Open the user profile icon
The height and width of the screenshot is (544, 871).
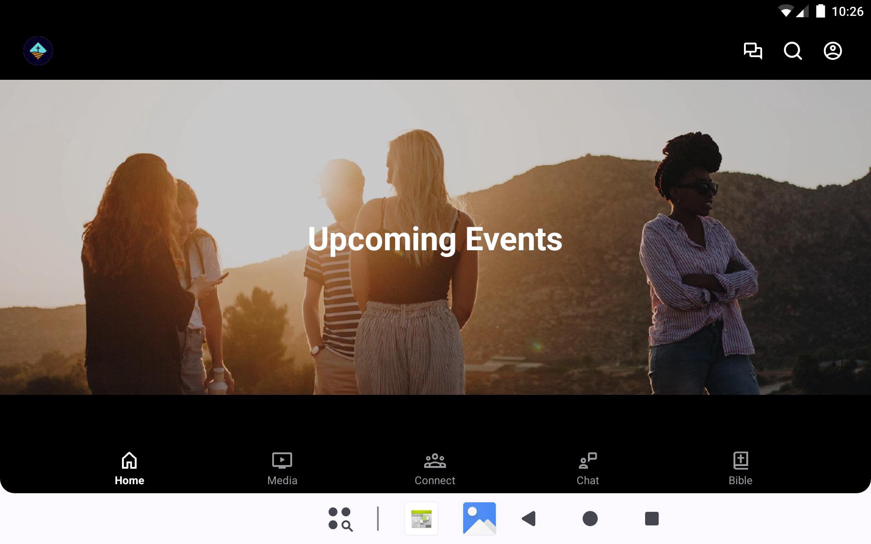pos(832,51)
